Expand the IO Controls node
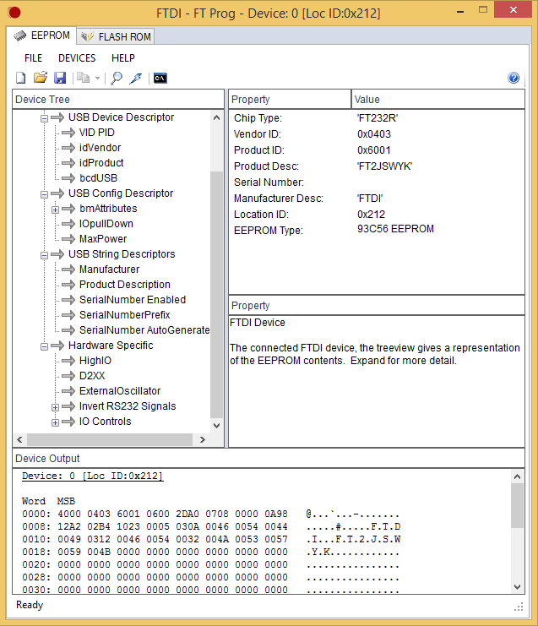Screen dimensions: 538x626 56,422
